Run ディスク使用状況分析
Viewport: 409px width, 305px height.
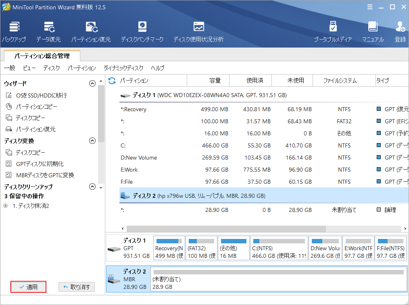tap(198, 31)
